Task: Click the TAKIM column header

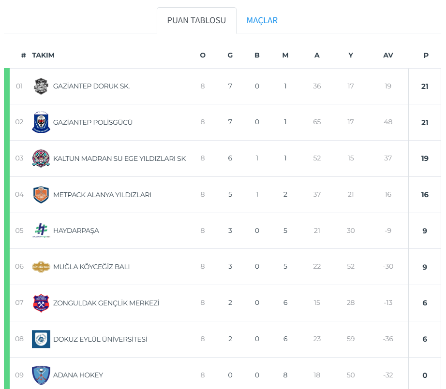Action: click(x=43, y=55)
